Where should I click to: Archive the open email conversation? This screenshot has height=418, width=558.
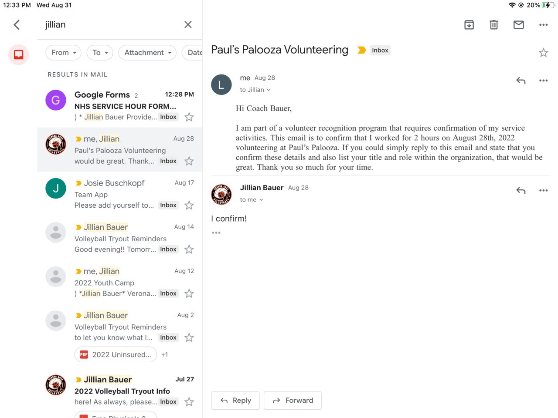(469, 25)
